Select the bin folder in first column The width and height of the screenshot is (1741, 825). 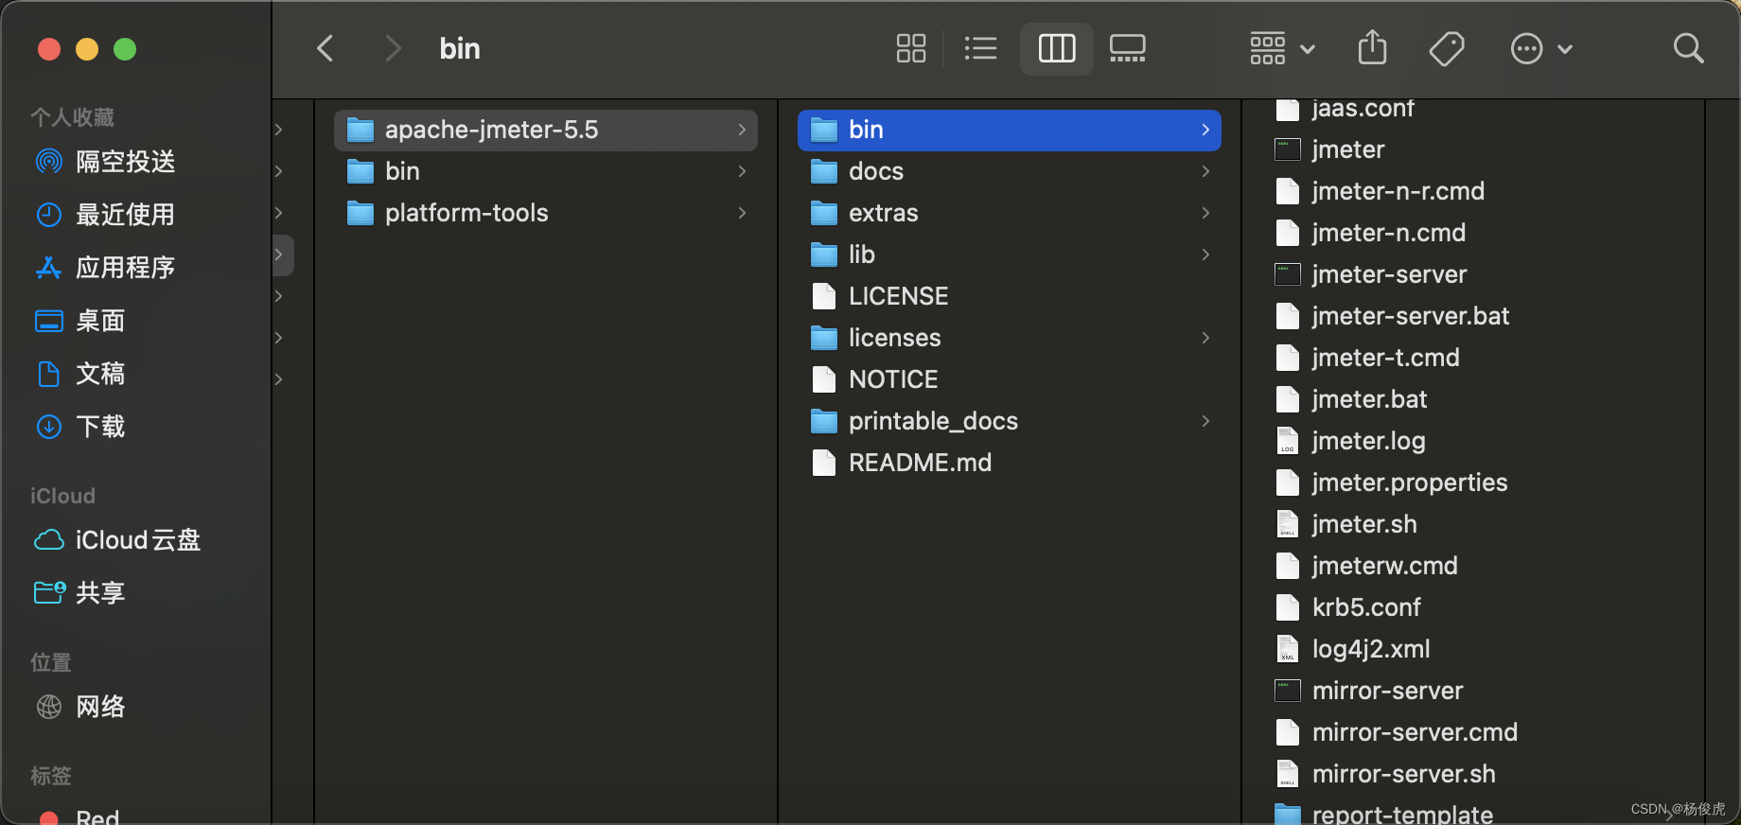[546, 171]
